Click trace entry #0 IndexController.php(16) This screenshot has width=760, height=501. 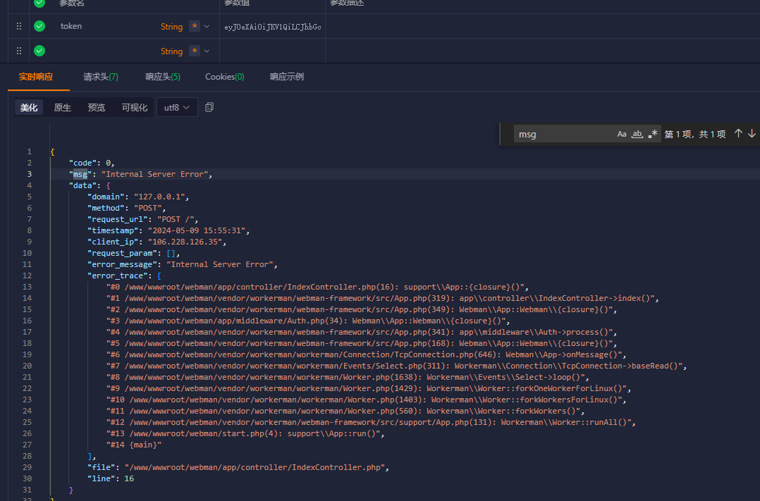pyautogui.click(x=317, y=287)
